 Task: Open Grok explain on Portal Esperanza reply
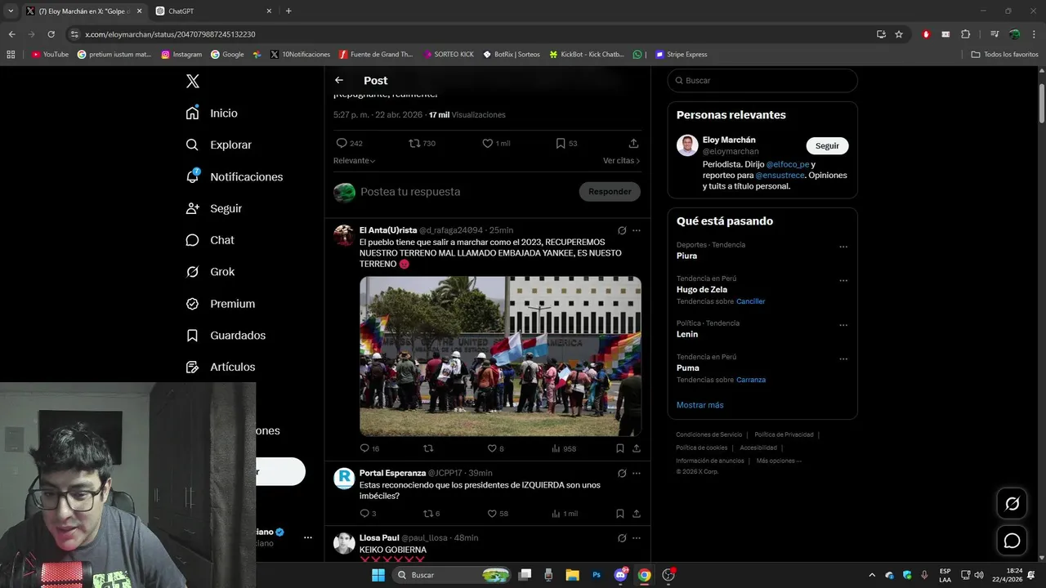click(x=622, y=473)
